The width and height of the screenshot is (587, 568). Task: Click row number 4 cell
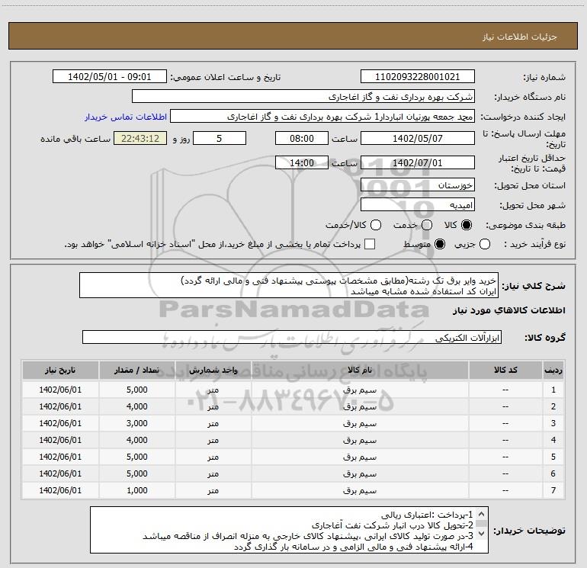tap(553, 441)
